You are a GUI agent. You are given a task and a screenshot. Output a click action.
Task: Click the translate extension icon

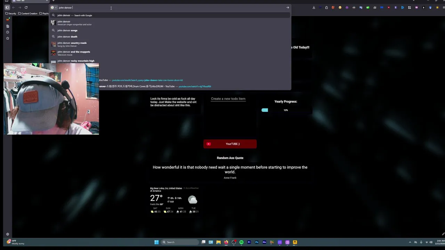(x=361, y=7)
